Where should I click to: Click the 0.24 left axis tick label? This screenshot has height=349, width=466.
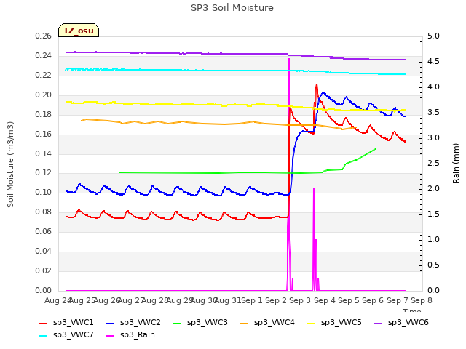pyautogui.click(x=44, y=56)
